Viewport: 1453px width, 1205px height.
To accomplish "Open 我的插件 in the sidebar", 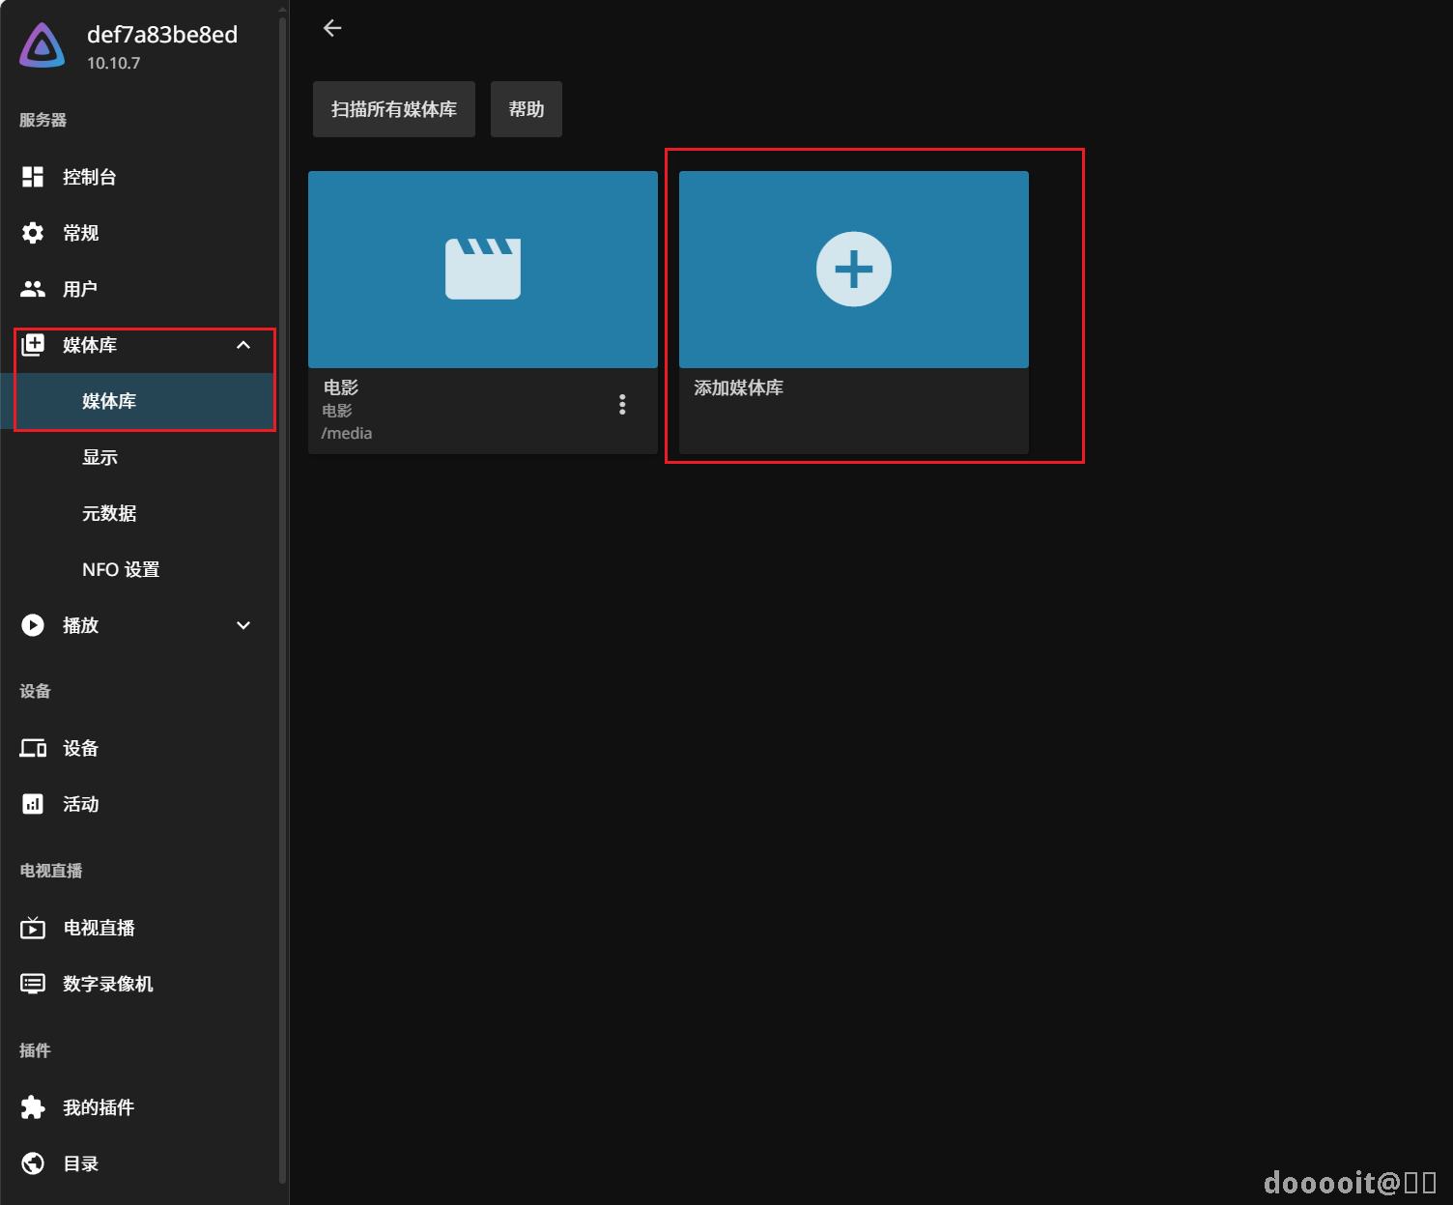I will pos(138,1107).
